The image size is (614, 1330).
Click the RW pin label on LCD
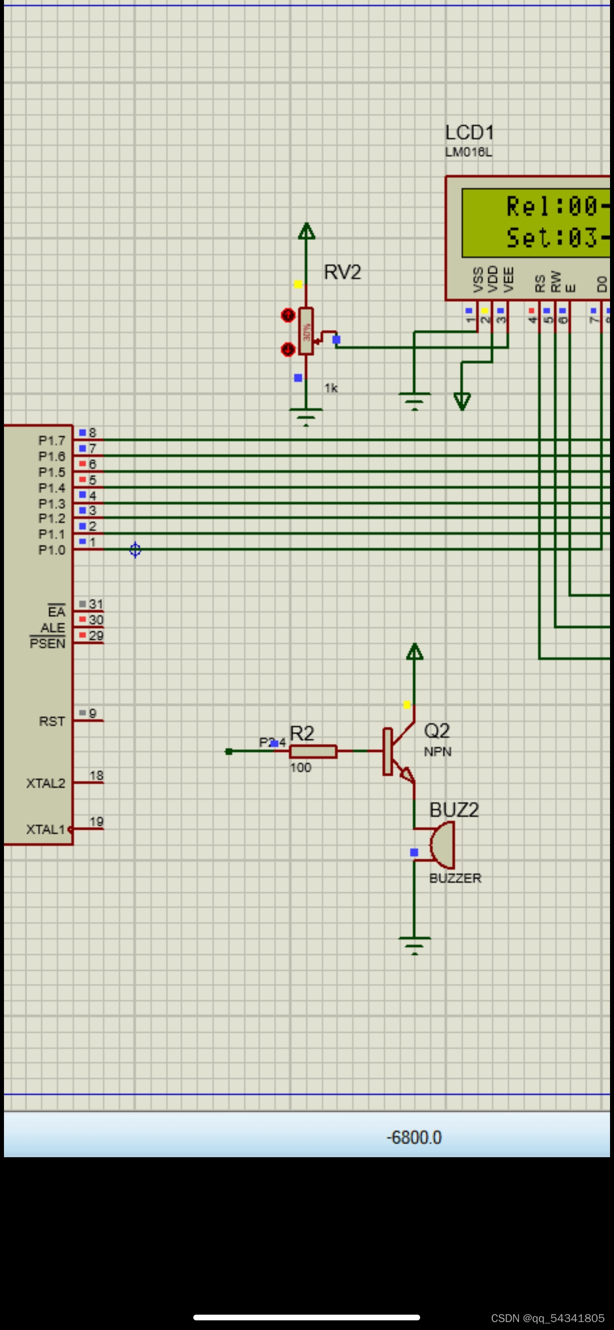pyautogui.click(x=556, y=282)
